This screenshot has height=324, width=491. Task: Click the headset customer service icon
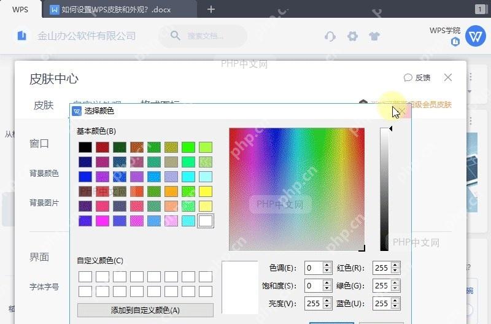click(330, 36)
